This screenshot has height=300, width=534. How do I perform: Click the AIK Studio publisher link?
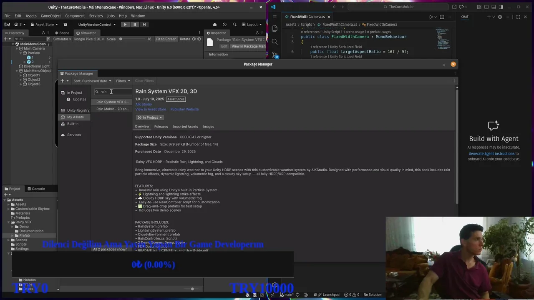144,104
